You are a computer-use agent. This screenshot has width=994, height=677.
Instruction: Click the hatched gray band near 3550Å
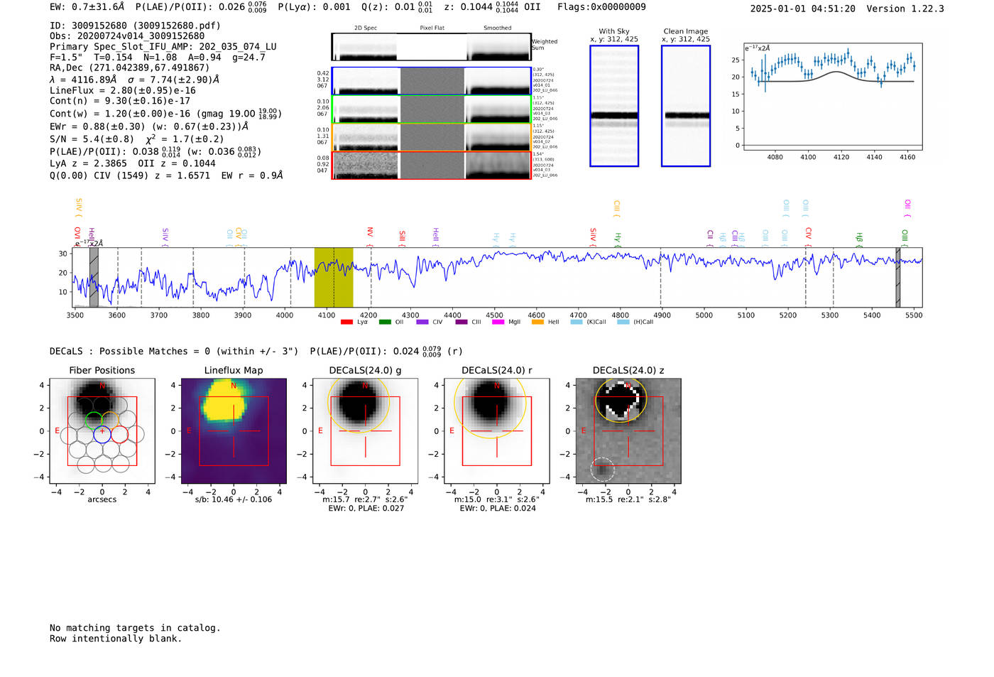coord(94,277)
